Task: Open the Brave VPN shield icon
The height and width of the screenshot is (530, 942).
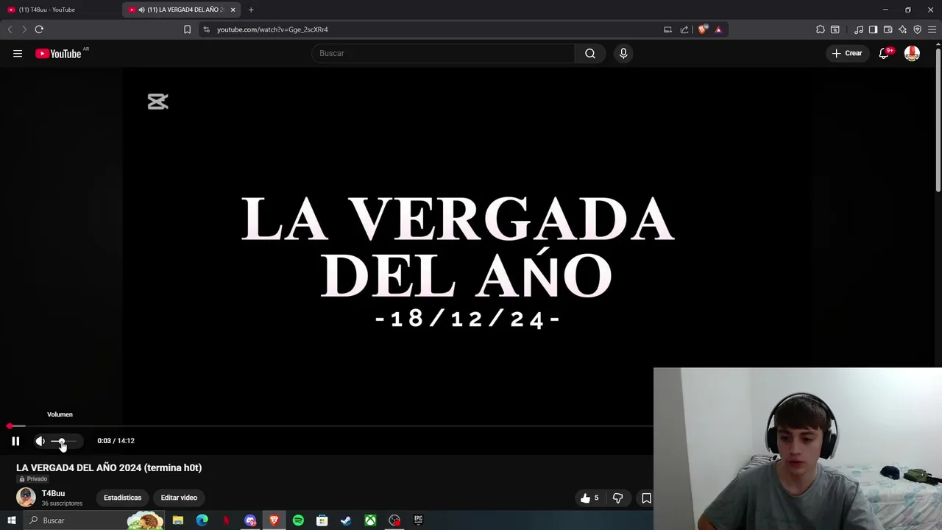Action: (x=918, y=29)
